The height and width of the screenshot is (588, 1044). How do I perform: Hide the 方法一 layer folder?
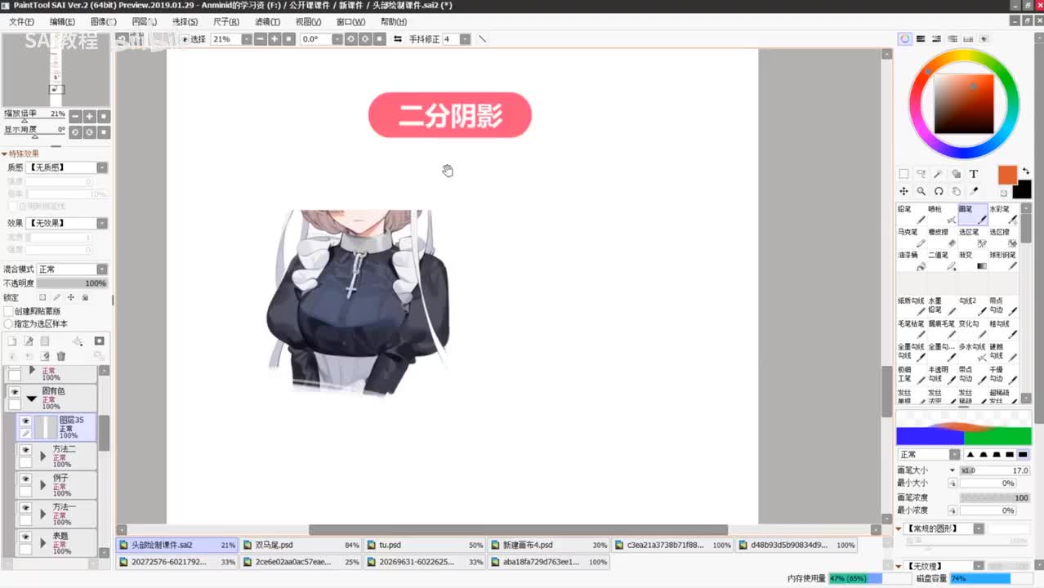(25, 508)
